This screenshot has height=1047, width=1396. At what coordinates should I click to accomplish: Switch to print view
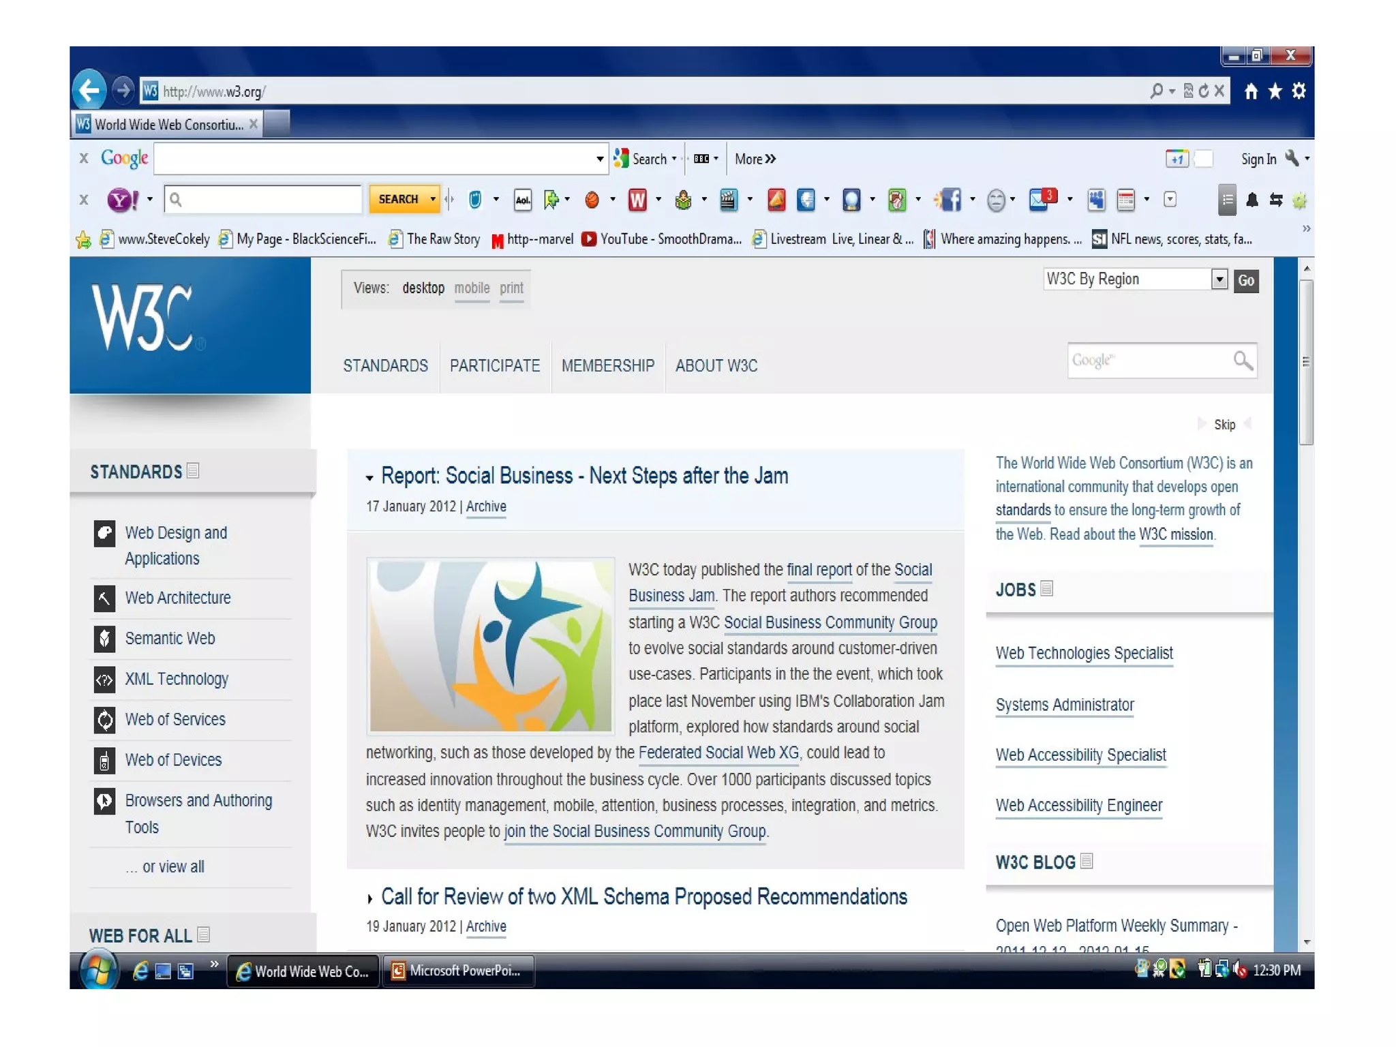pyautogui.click(x=511, y=288)
